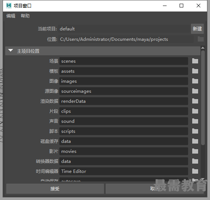Browse folder for the assets row
Screen dimensions: 210x200
click(195, 71)
